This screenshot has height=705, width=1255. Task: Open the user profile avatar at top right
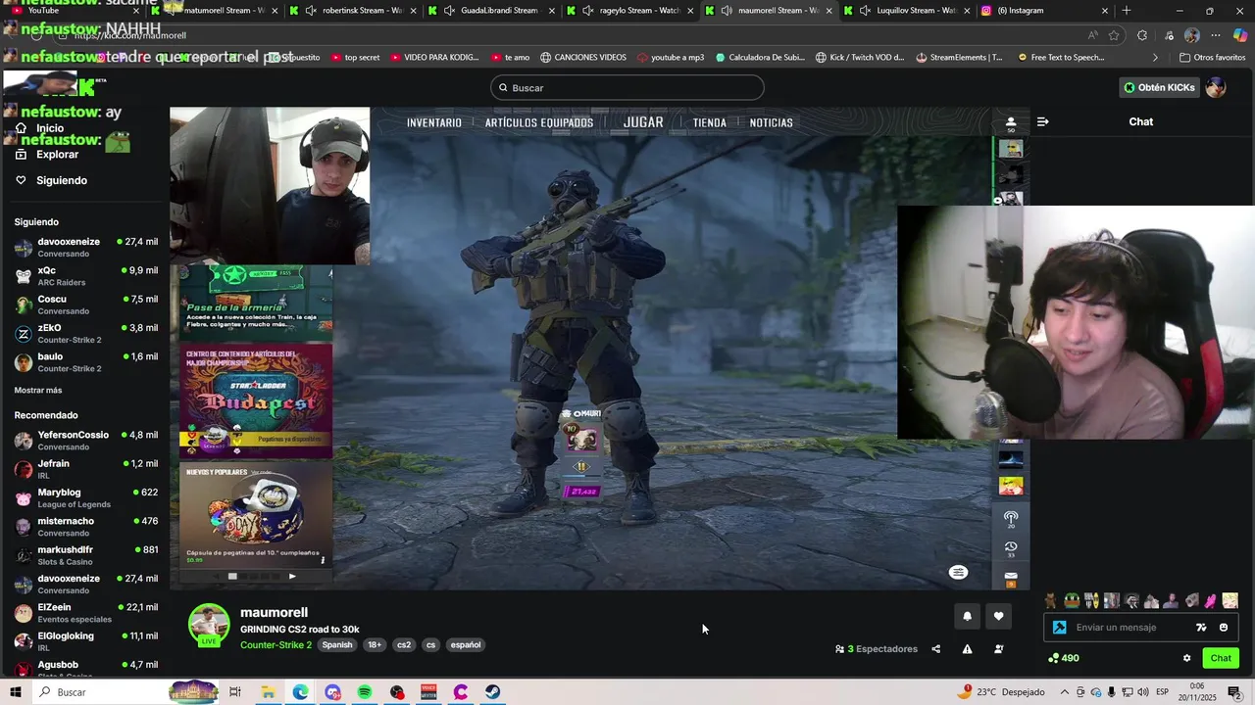(x=1216, y=88)
